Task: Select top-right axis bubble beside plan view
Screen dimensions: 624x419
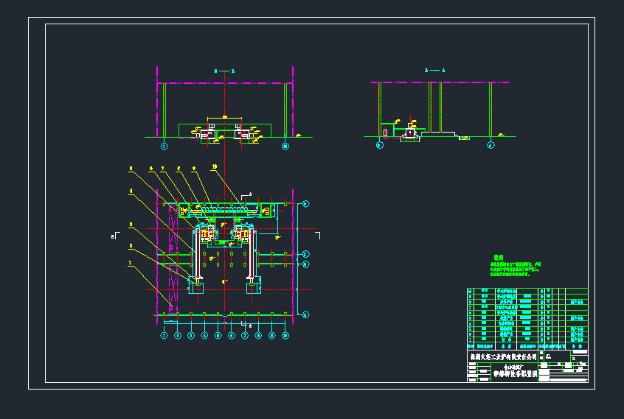Action: coord(306,203)
